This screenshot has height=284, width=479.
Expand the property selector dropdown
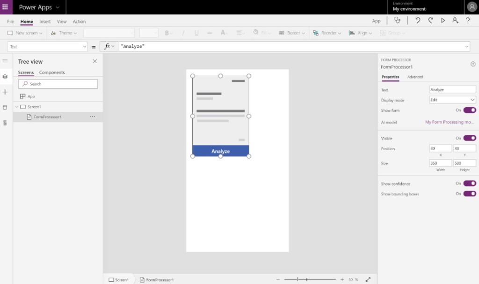coord(84,47)
